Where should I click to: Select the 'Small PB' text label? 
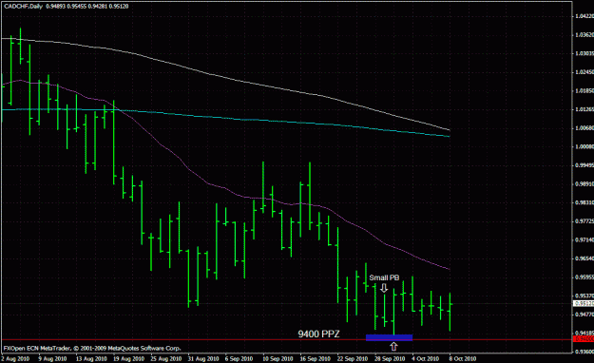click(x=384, y=277)
